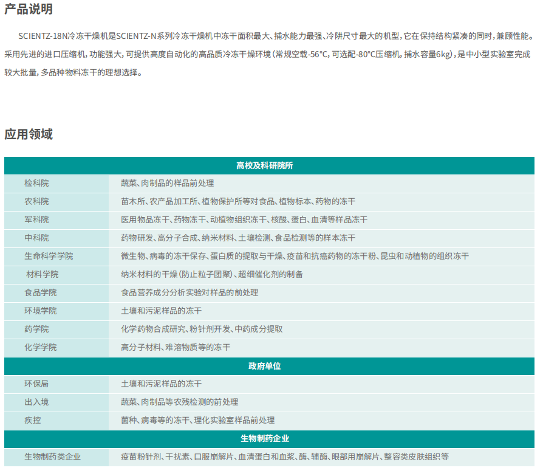
Task: Click the 药学院 row label
Action: pos(37,329)
